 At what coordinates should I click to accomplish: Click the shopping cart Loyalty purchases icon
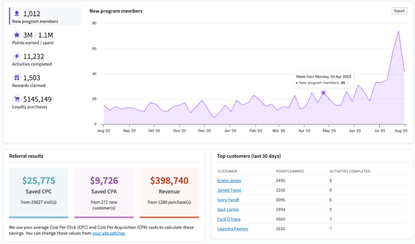17,99
